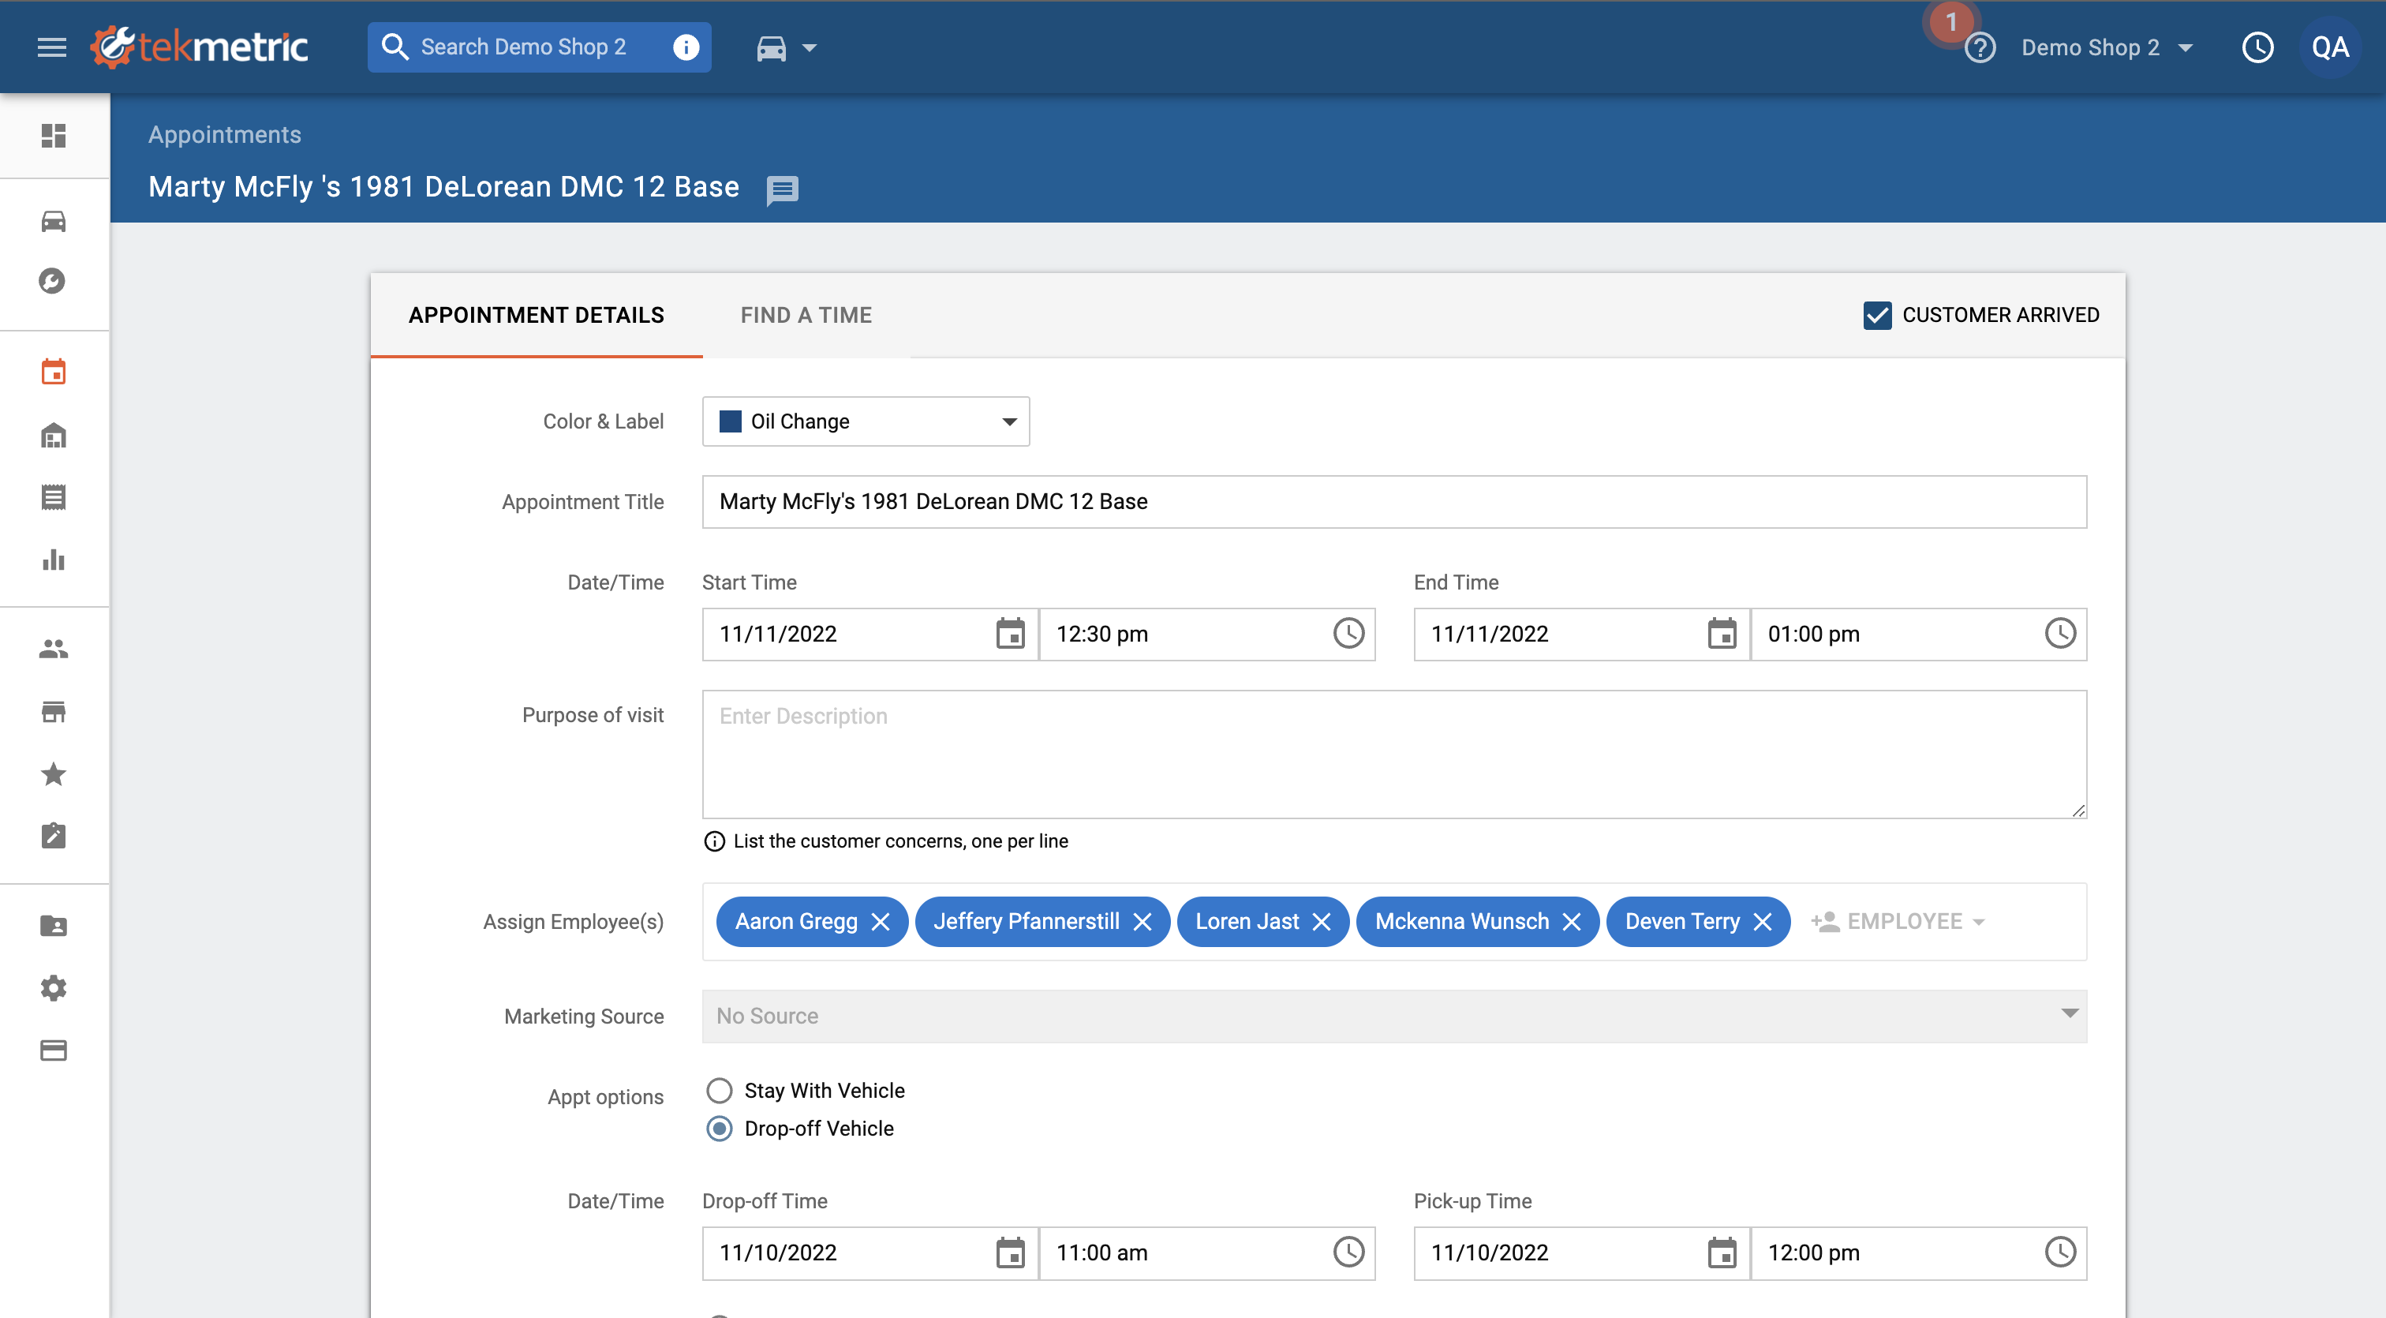Switch to Appointment Details tab
The height and width of the screenshot is (1318, 2386).
[537, 315]
